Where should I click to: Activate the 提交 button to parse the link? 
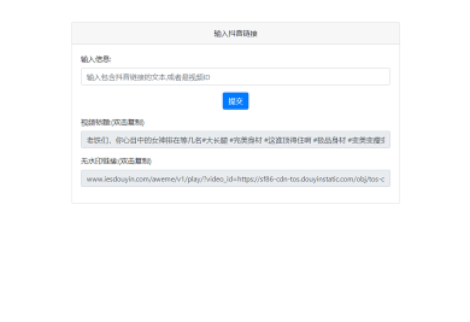pos(235,101)
